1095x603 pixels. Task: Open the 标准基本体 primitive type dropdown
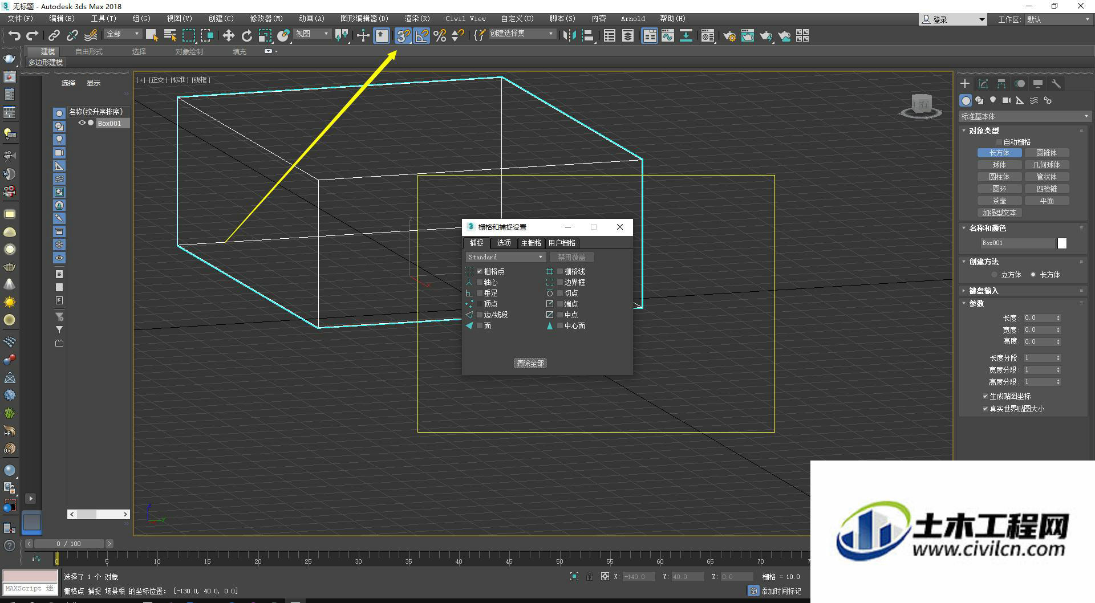pyautogui.click(x=1024, y=116)
